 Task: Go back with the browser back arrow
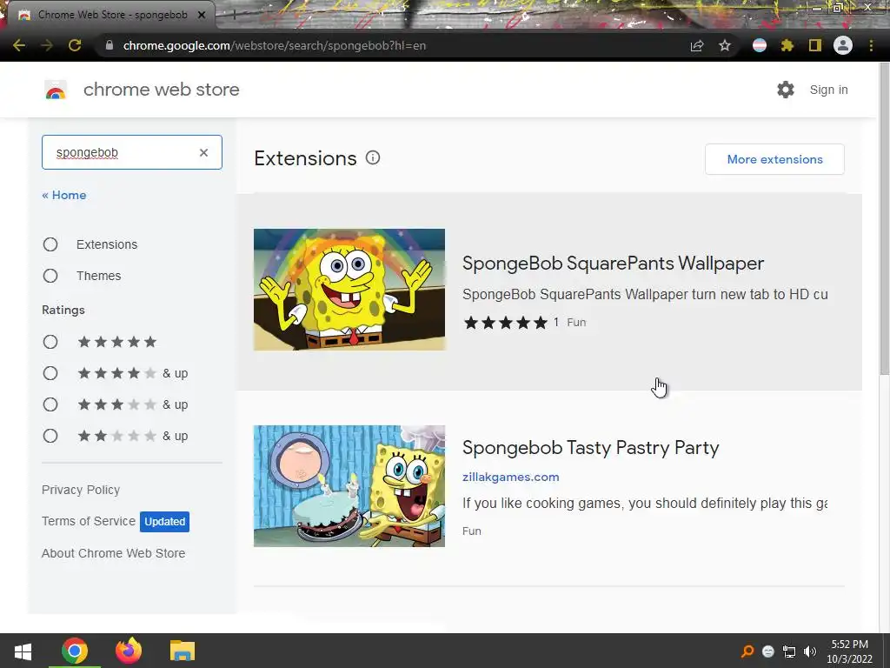click(19, 45)
